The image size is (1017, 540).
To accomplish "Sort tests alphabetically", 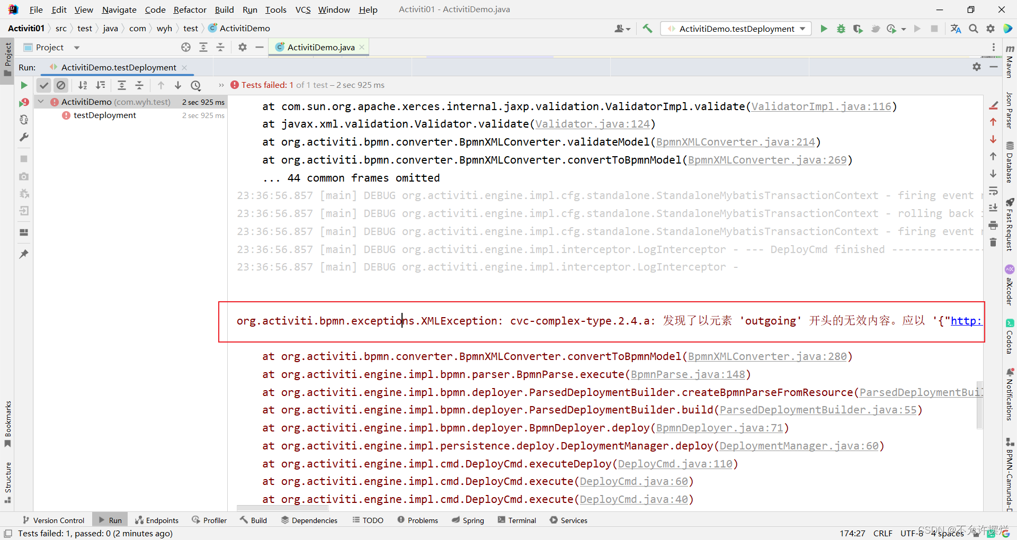I will coord(83,85).
